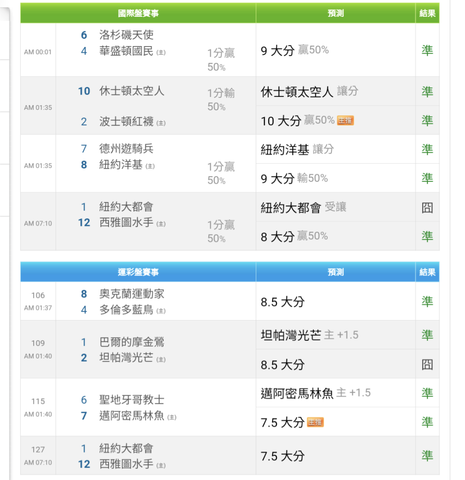Image resolution: width=465 pixels, height=480 pixels.
Task: Click the 10 大分 贏50% prediction
Action: coord(298,120)
